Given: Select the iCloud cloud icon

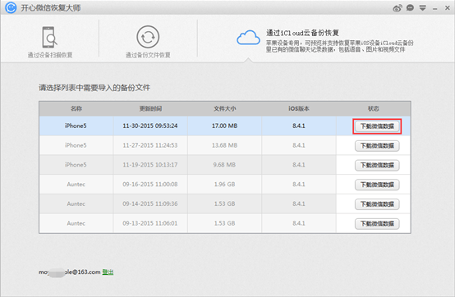Looking at the screenshot, I should (248, 38).
